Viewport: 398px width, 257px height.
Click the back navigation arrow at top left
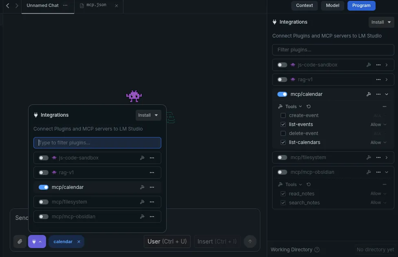pos(7,6)
